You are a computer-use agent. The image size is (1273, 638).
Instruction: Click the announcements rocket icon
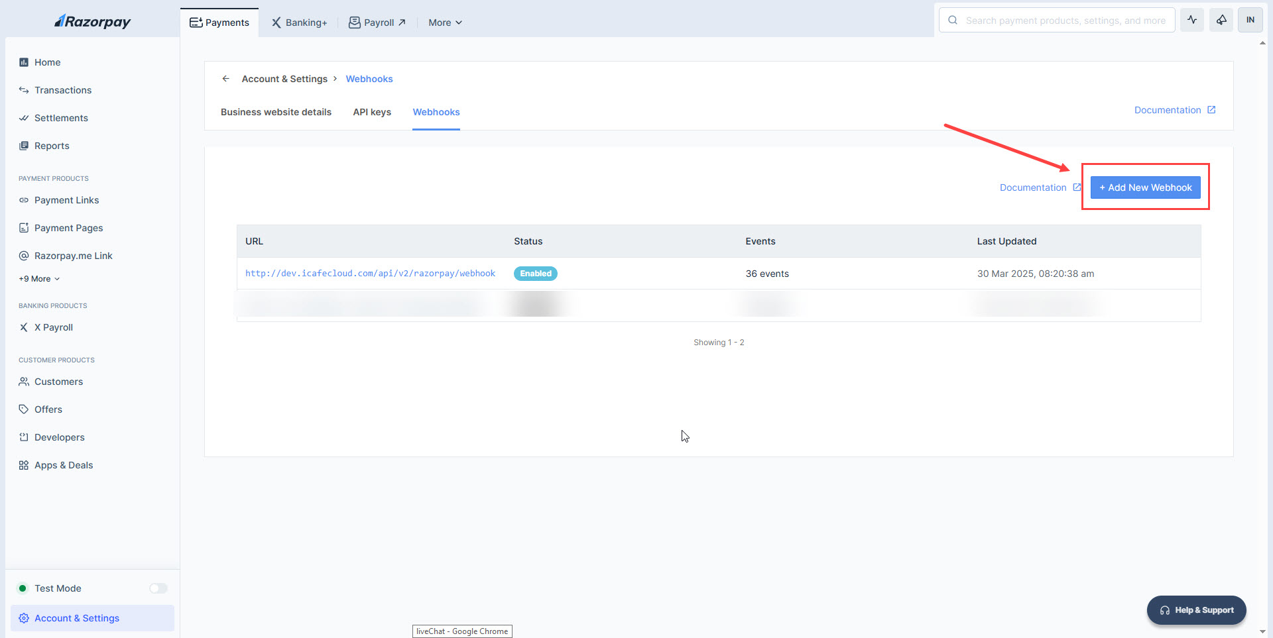pyautogui.click(x=1221, y=20)
